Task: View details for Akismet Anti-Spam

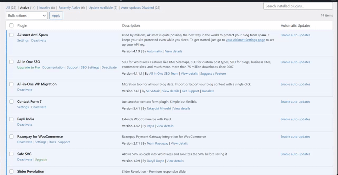Action: tap(173, 51)
